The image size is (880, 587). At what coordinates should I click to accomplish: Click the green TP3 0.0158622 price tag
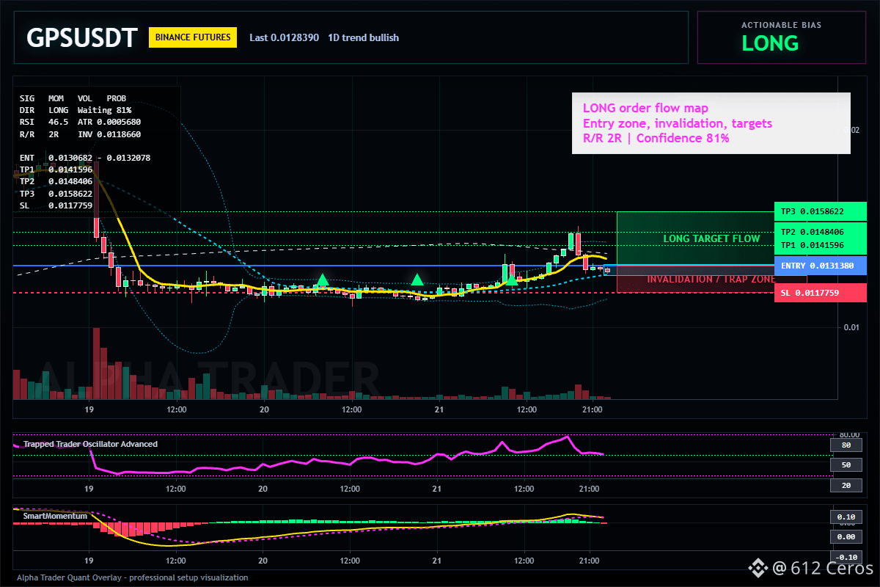tap(821, 211)
